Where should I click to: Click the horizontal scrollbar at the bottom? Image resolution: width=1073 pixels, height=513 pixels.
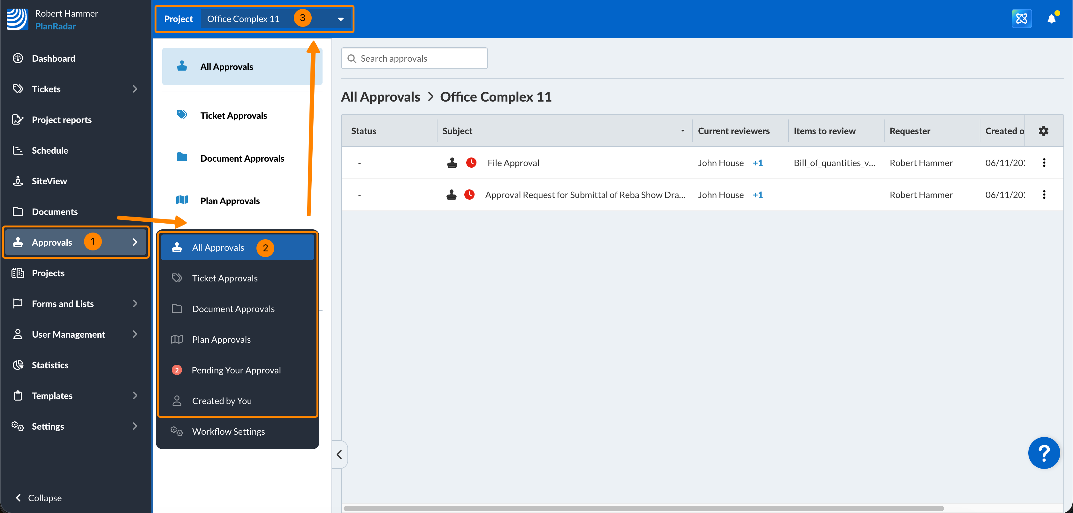643,509
